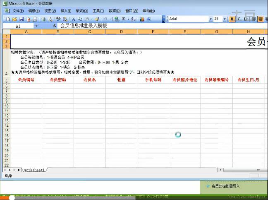Click the Format Painter brush icon
Viewport: 268px width, 200px height.
pyautogui.click(x=97, y=19)
